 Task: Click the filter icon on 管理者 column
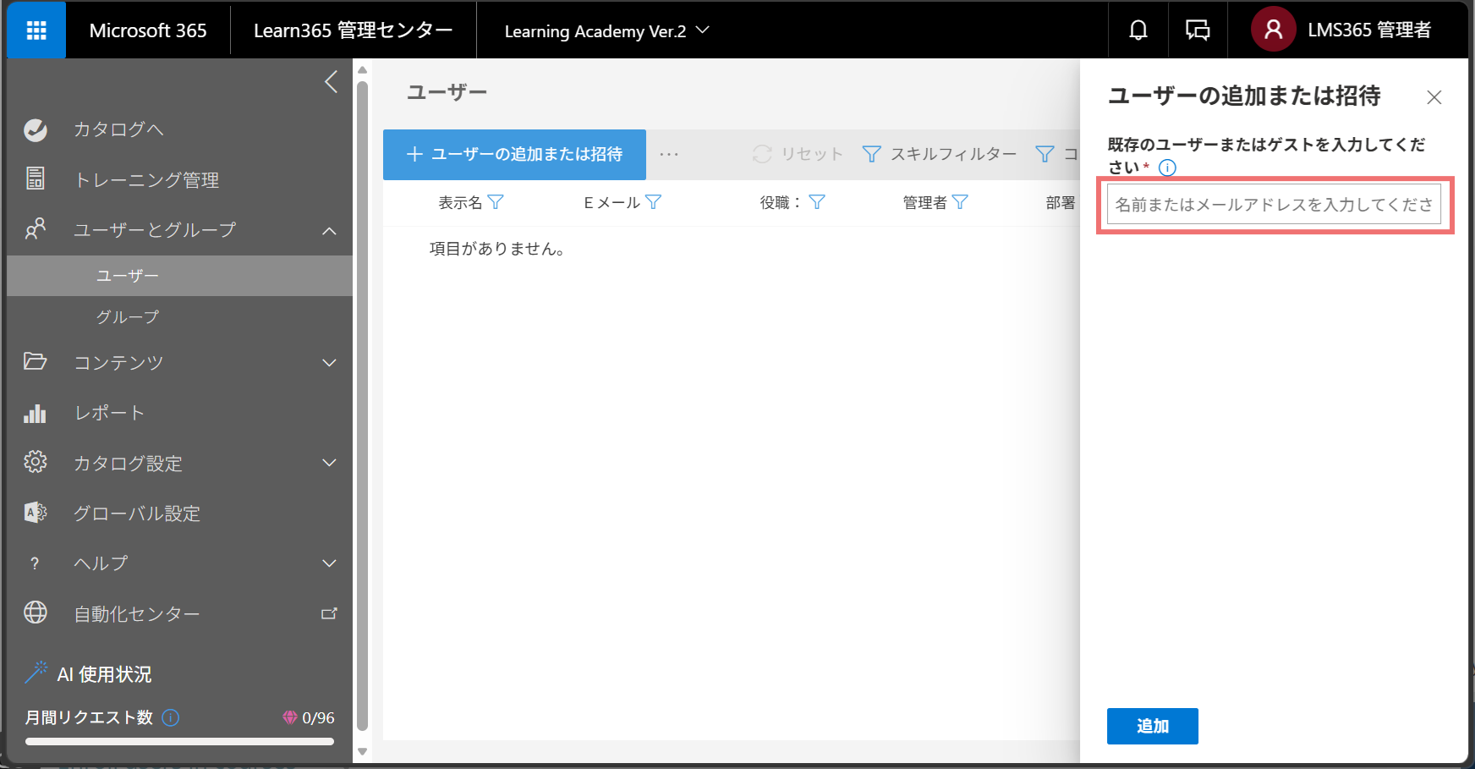[x=960, y=202]
